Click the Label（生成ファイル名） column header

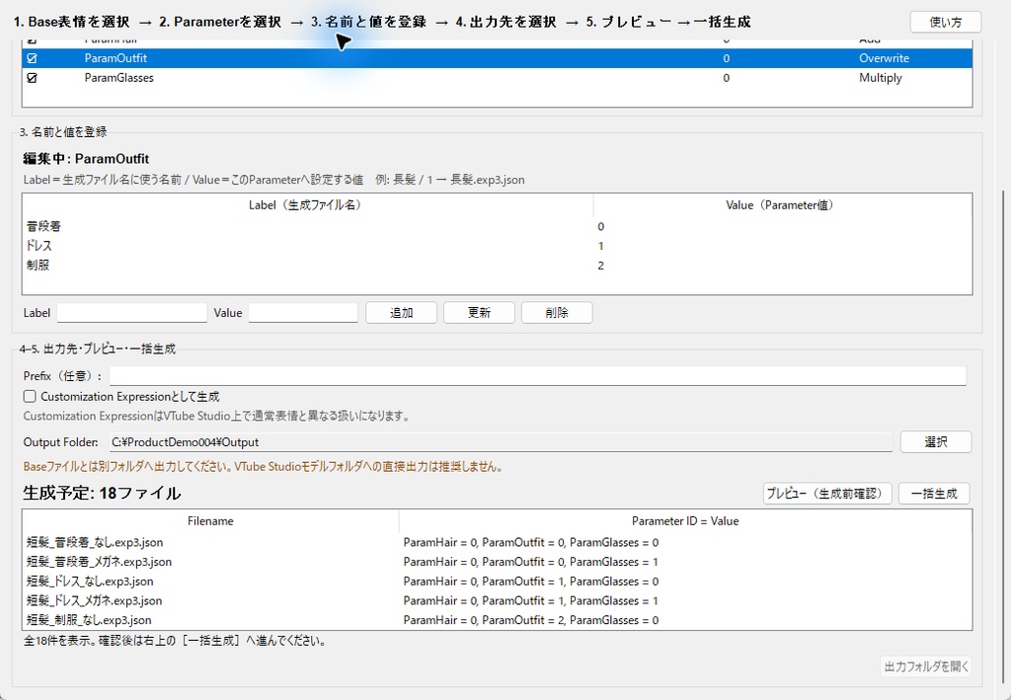tap(308, 205)
